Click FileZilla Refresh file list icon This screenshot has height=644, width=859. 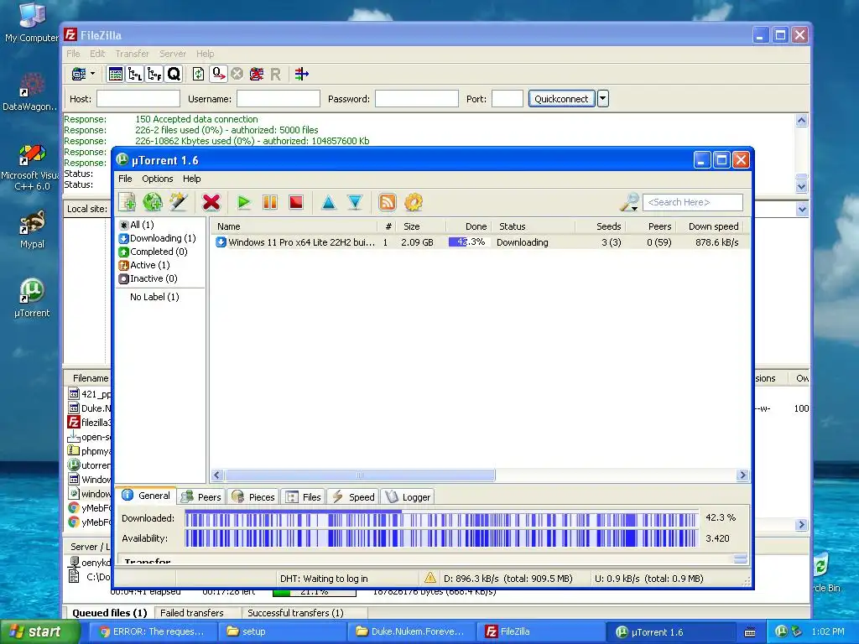(x=198, y=74)
